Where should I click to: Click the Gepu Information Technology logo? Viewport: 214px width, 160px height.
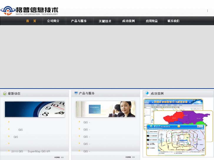coord(29,11)
